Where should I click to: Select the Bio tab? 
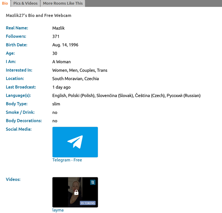5,3
